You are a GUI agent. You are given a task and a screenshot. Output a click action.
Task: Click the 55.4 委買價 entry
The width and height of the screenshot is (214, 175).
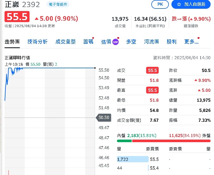(x=154, y=168)
